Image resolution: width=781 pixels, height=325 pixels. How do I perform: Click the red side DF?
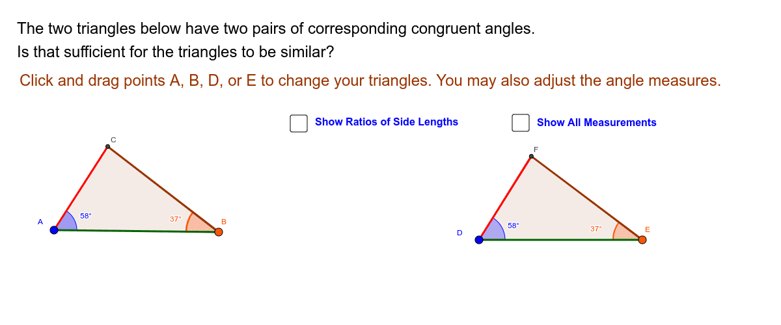[505, 198]
